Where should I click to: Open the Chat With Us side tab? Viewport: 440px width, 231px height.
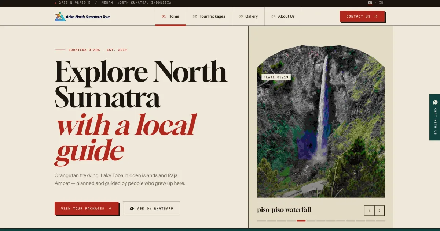coord(435,117)
